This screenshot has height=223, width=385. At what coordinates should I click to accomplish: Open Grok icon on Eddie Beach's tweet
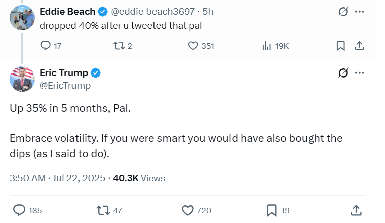tap(343, 11)
